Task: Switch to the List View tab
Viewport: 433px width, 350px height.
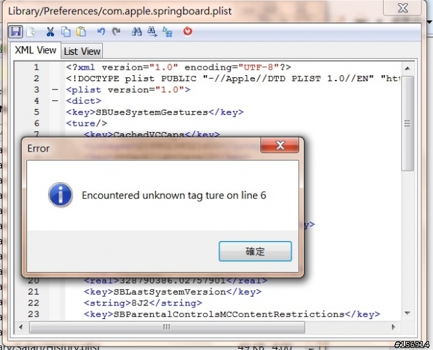Action: pyautogui.click(x=82, y=51)
